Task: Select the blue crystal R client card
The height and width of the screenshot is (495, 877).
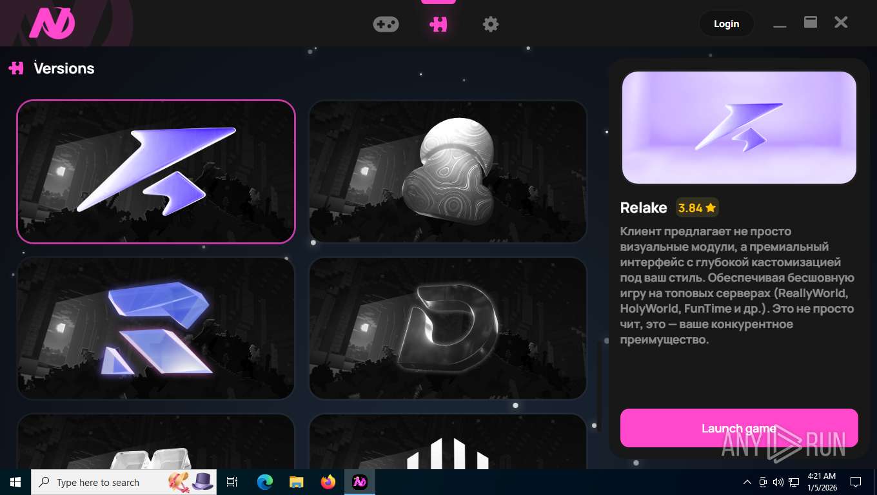Action: [156, 328]
